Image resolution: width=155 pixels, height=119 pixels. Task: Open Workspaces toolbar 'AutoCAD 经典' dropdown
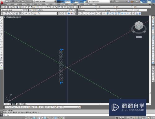point(12,10)
